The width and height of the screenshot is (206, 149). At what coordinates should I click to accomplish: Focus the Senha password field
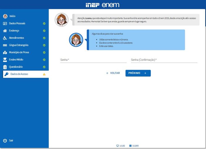93,60
